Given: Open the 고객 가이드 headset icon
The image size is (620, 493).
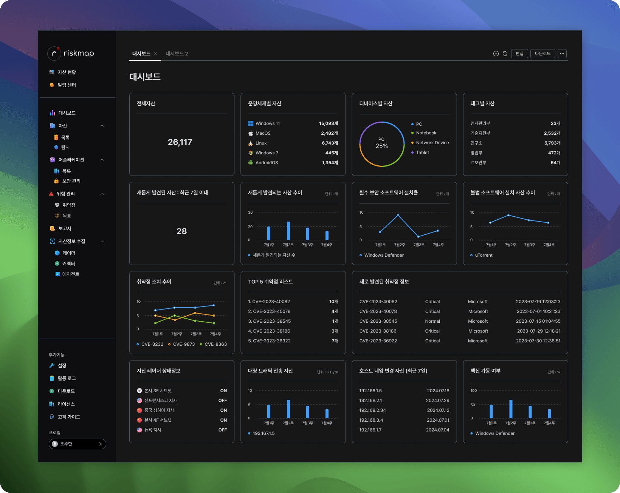Looking at the screenshot, I should tap(51, 417).
